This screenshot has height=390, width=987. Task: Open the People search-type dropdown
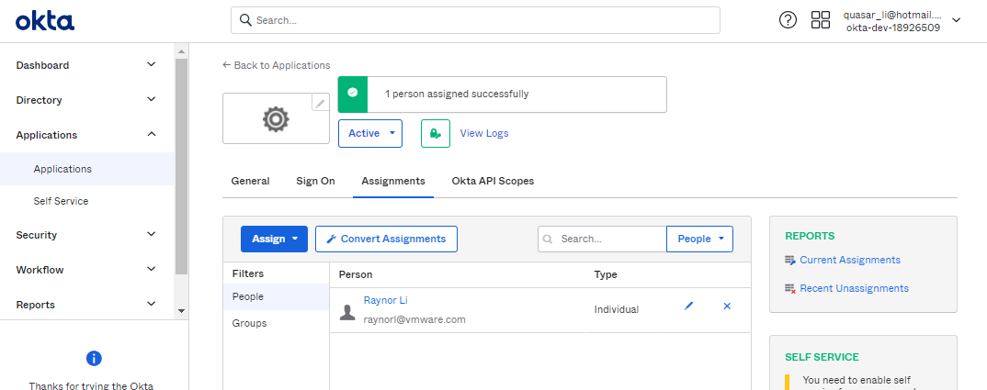click(x=700, y=239)
